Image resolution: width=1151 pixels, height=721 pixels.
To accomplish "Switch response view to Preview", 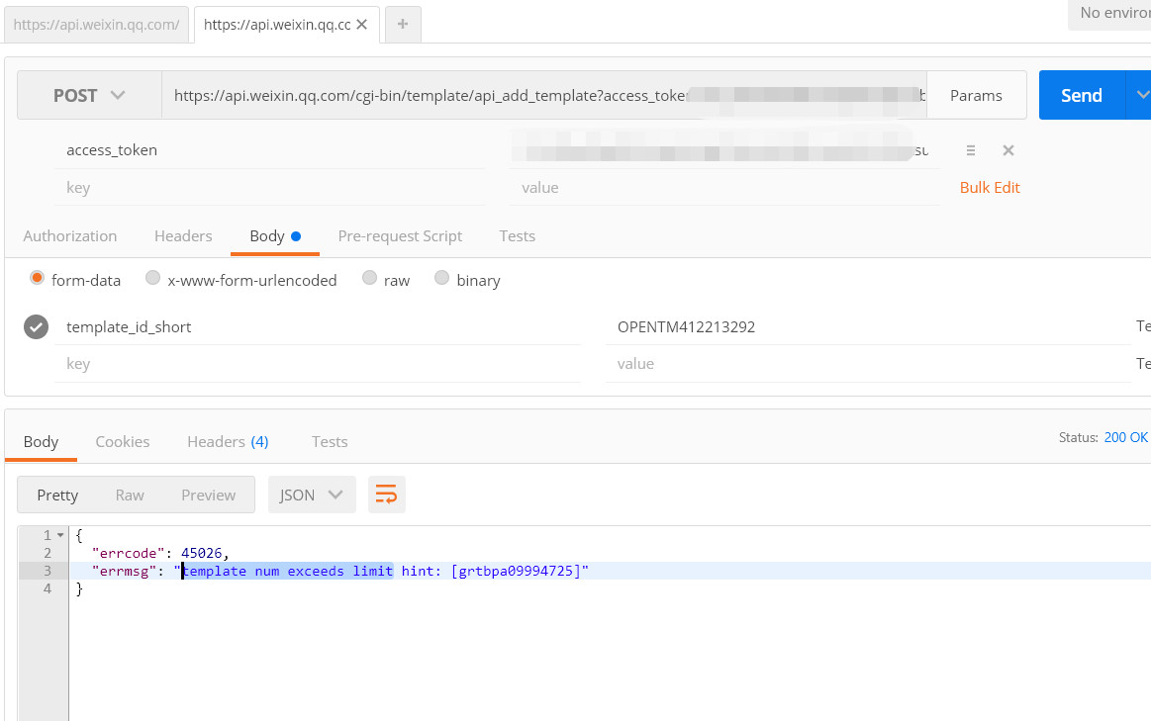I will tap(209, 496).
